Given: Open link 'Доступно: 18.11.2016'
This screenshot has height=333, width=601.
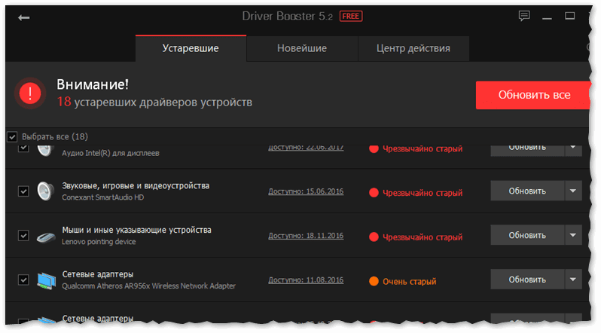Looking at the screenshot, I should [x=306, y=236].
